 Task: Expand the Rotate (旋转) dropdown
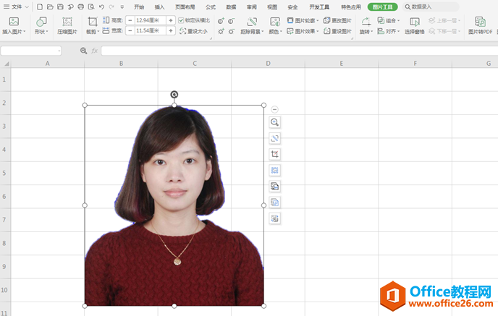coord(366,32)
